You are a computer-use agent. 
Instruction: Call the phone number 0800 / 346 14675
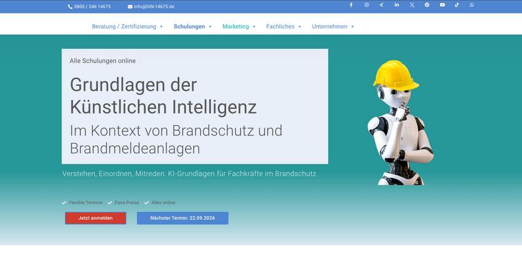tap(92, 7)
